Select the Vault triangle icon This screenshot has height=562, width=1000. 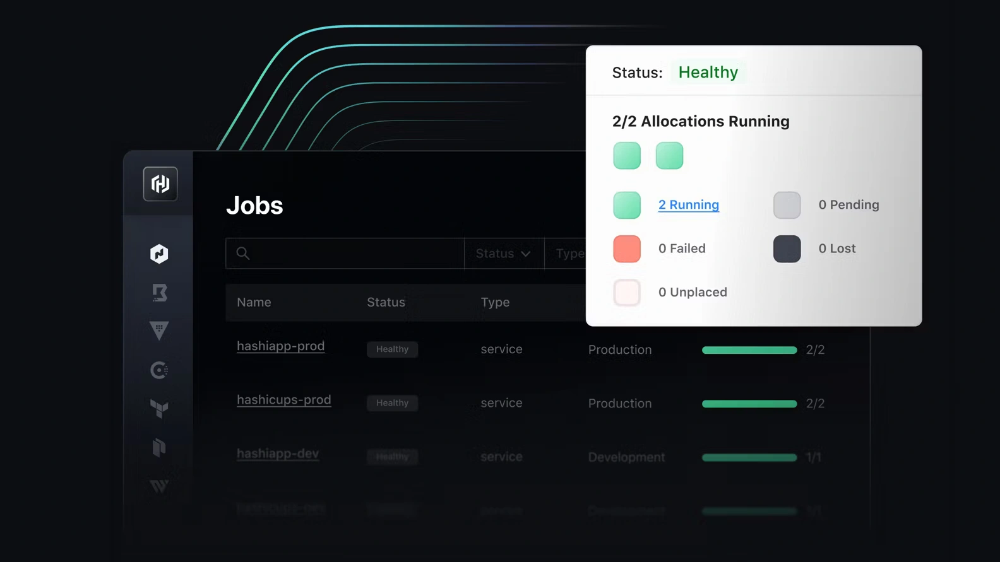click(x=159, y=331)
